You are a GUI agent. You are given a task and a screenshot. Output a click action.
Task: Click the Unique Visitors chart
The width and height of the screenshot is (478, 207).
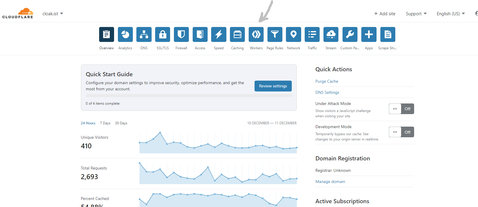click(x=218, y=143)
